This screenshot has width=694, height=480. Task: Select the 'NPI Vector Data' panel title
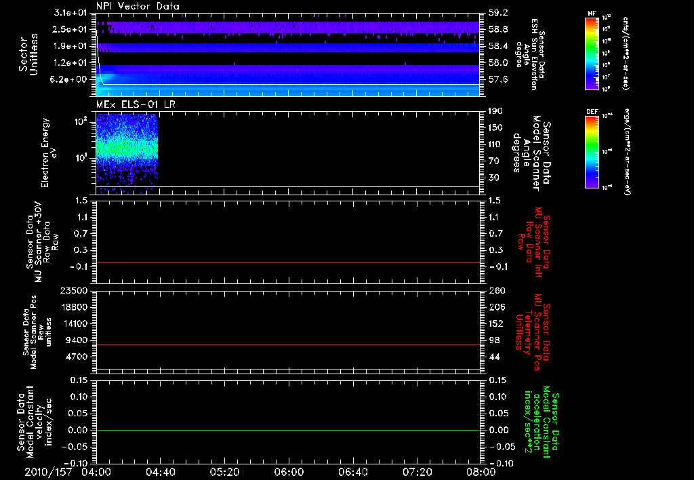click(x=138, y=6)
